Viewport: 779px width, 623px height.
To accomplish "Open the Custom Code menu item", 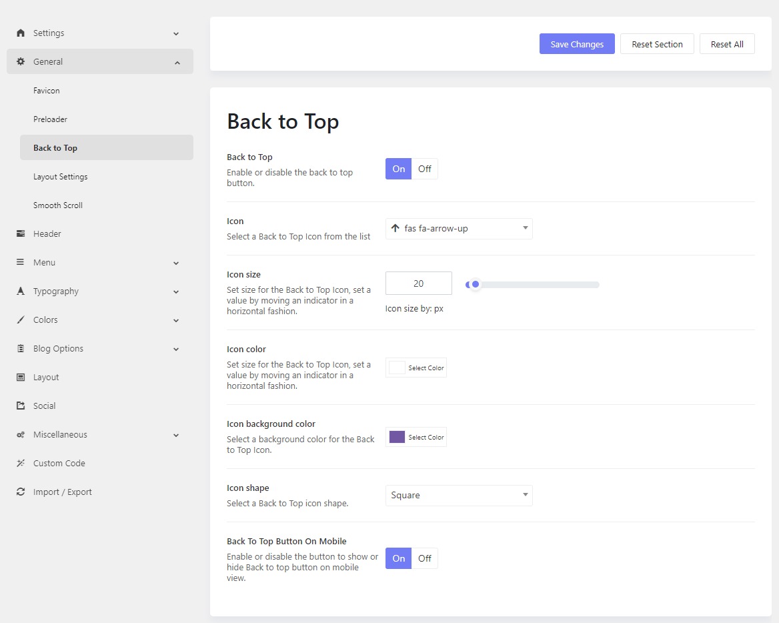I will pos(100,463).
